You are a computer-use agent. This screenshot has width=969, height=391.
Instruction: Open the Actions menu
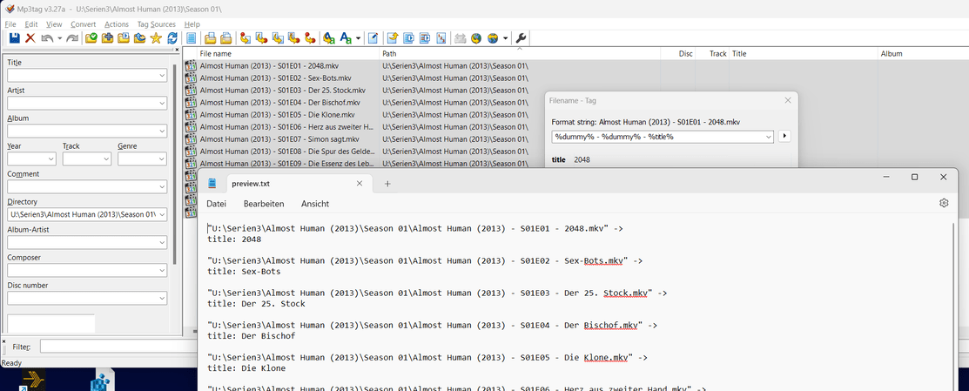(x=116, y=24)
